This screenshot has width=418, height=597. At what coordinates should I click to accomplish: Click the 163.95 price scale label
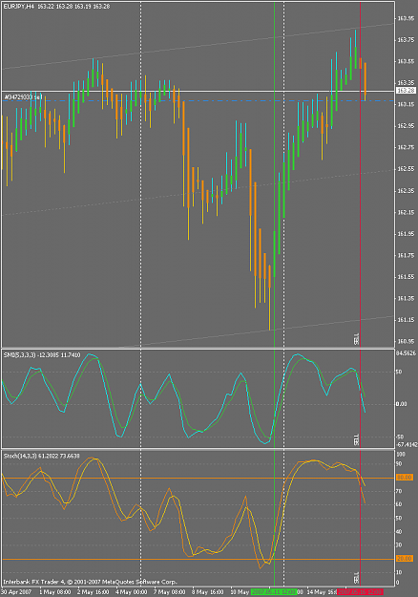coord(406,18)
